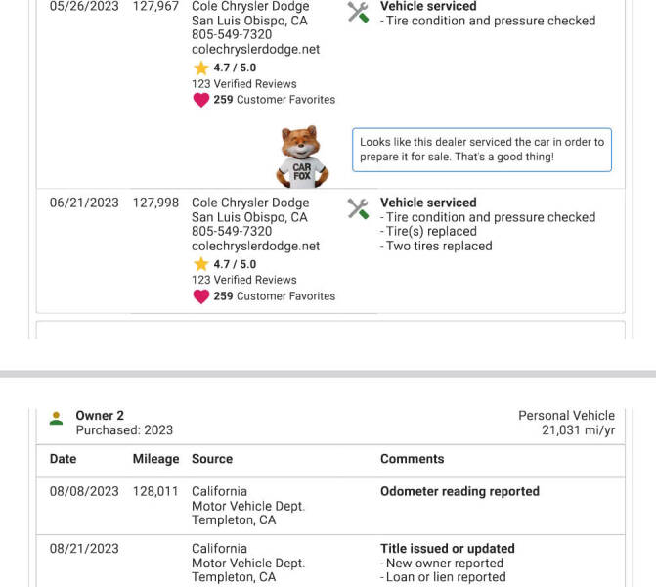656x587 pixels.
Task: Click the CARFOX fox mascot image
Action: coord(303,157)
